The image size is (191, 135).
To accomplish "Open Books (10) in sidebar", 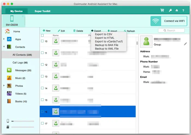I will click(x=21, y=101).
